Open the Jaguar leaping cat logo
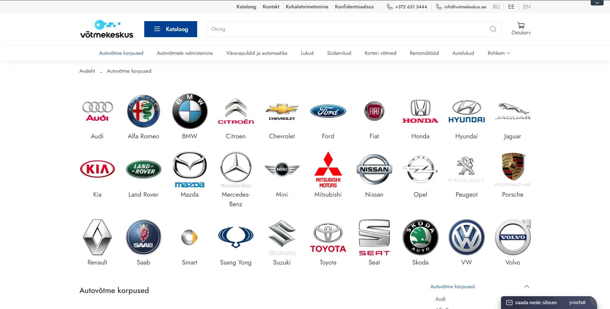The height and width of the screenshot is (309, 610). (x=513, y=111)
